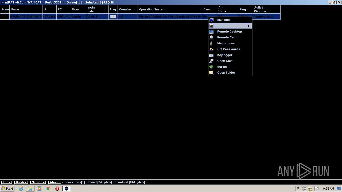Click the IP column header
Screen dimensions: 342x192
[49, 9]
